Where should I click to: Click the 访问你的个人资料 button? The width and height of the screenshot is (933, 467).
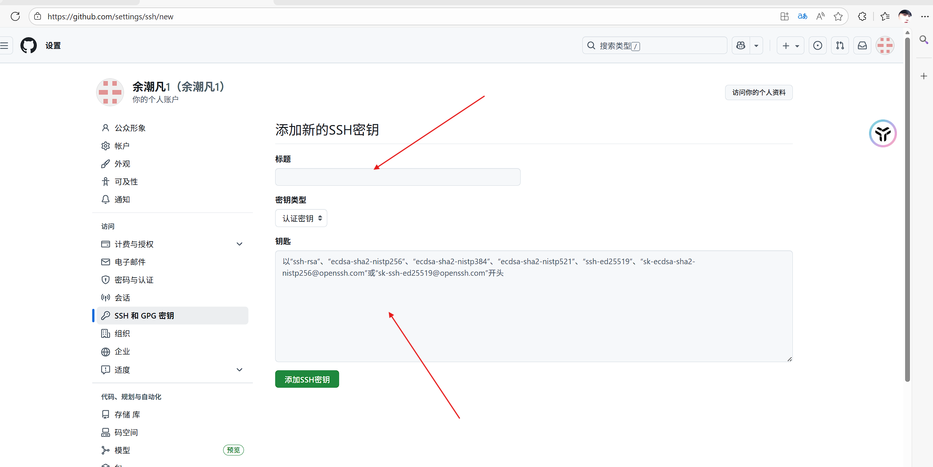point(759,92)
